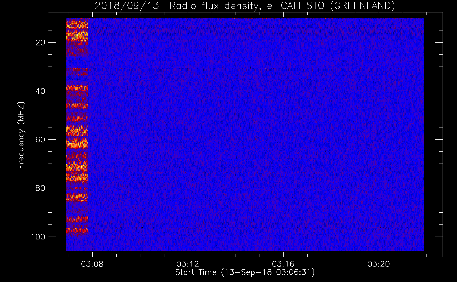The image size is (457, 282).
Task: Click the 100 MHz frequency tick label
Action: (x=38, y=237)
